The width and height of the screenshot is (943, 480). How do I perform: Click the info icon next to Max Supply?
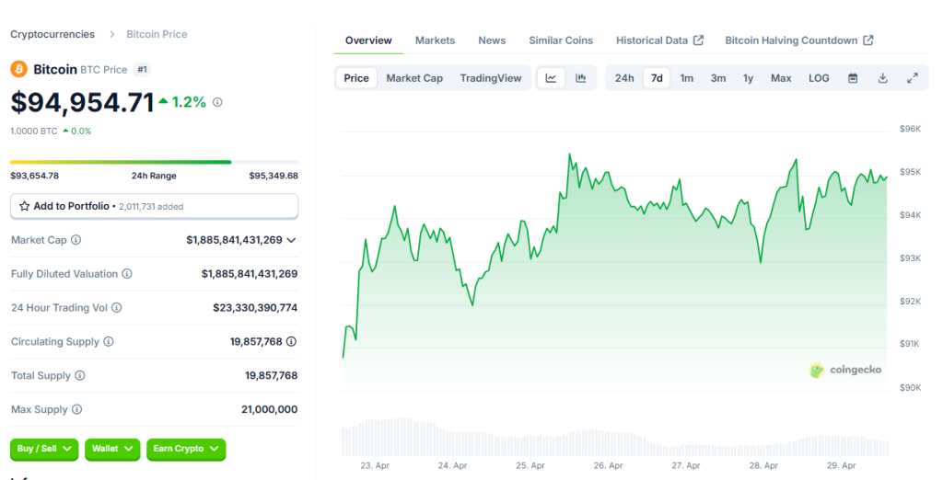click(x=77, y=409)
